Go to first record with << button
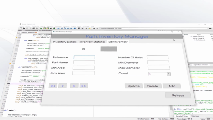Screen dimensions: 213x120 coord(53,86)
